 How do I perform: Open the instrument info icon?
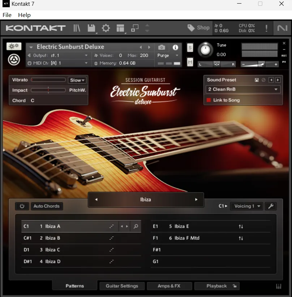click(175, 47)
